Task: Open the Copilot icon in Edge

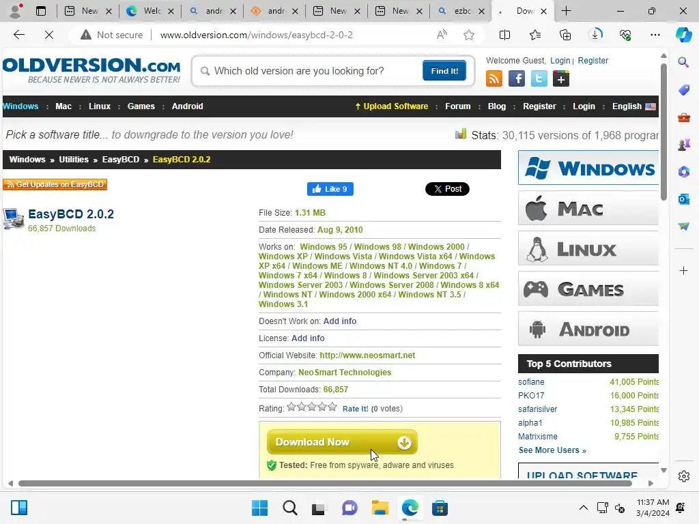Action: point(683,35)
